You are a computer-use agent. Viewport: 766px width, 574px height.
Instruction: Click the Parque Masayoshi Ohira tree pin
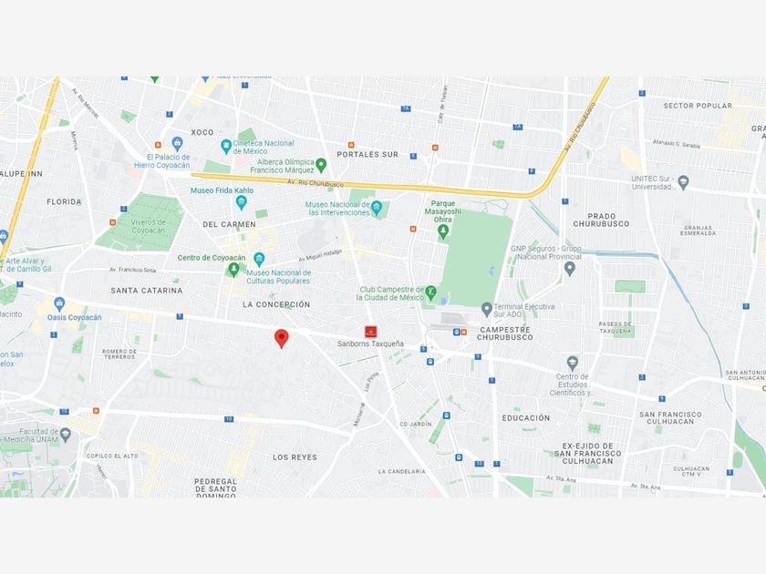coord(443,231)
